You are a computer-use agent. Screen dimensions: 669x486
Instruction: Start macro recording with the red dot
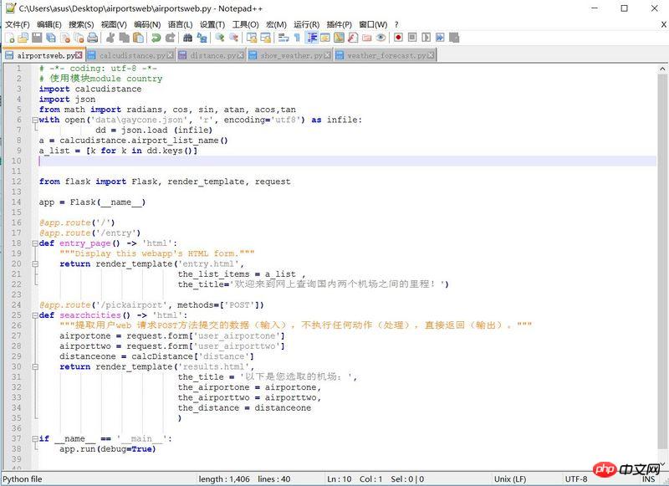[399, 38]
